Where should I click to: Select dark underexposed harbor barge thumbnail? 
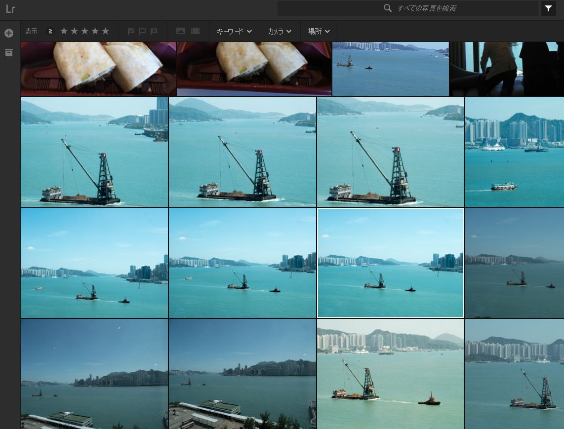click(514, 263)
